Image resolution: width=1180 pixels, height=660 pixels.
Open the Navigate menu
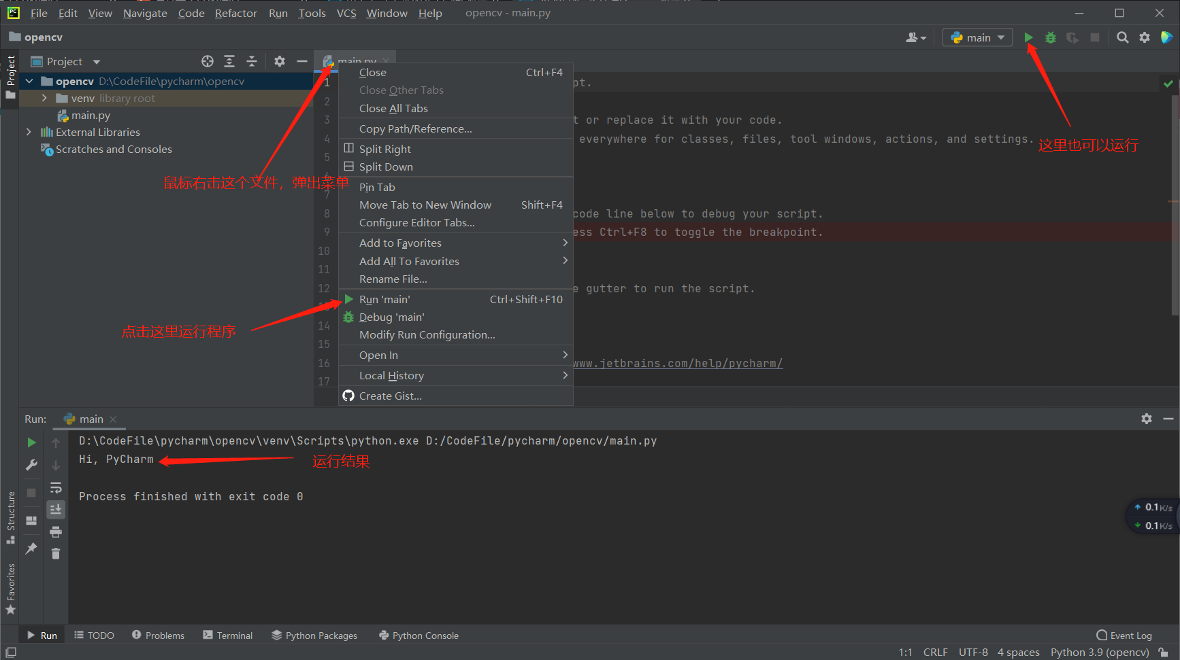point(145,13)
